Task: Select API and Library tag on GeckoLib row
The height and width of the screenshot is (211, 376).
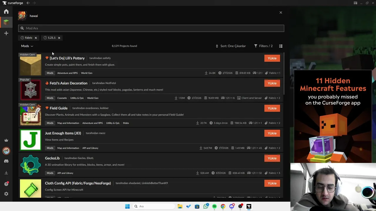Action: pos(65,173)
